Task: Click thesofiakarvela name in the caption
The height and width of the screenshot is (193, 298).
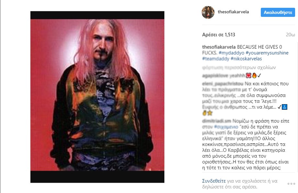Action: [x=219, y=47]
